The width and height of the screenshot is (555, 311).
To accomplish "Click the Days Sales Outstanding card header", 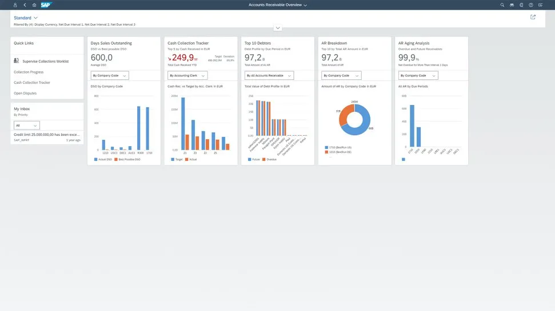I will [x=111, y=43].
